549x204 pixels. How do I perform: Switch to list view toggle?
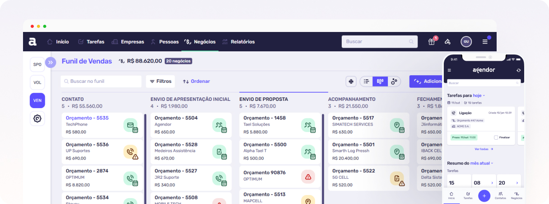(x=366, y=82)
